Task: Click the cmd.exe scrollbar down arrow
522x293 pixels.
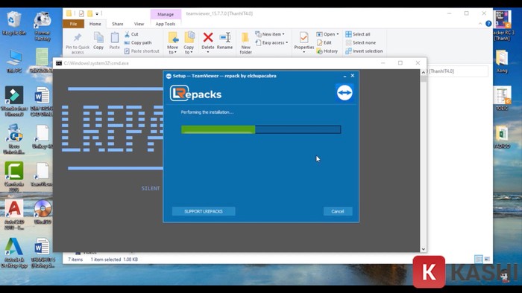Action: [x=423, y=249]
